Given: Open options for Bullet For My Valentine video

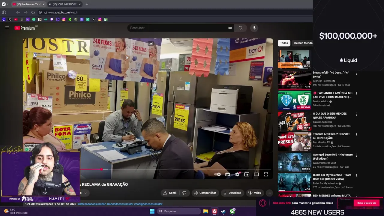Looking at the screenshot, I should coord(356,175).
